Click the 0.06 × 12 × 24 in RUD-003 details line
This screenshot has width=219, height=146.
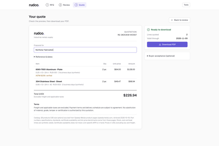point(60,85)
